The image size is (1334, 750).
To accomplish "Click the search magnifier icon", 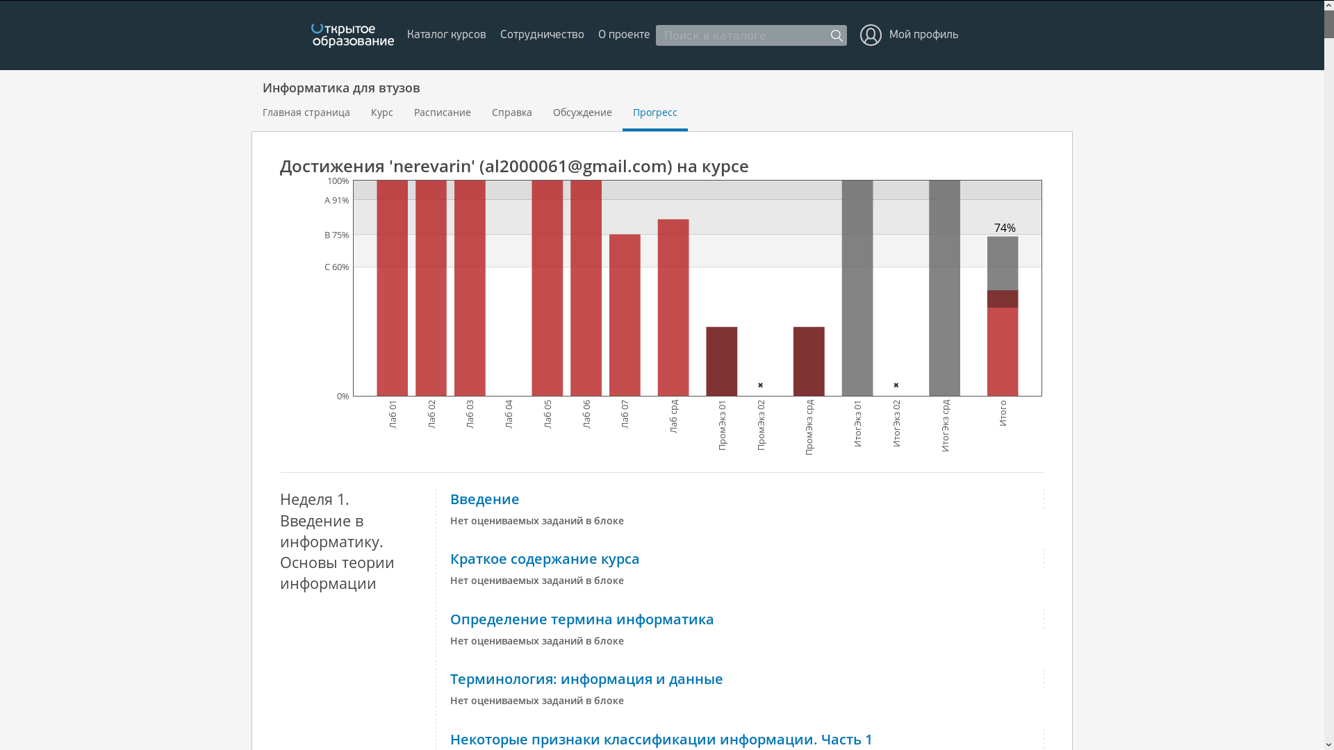I will coord(837,35).
